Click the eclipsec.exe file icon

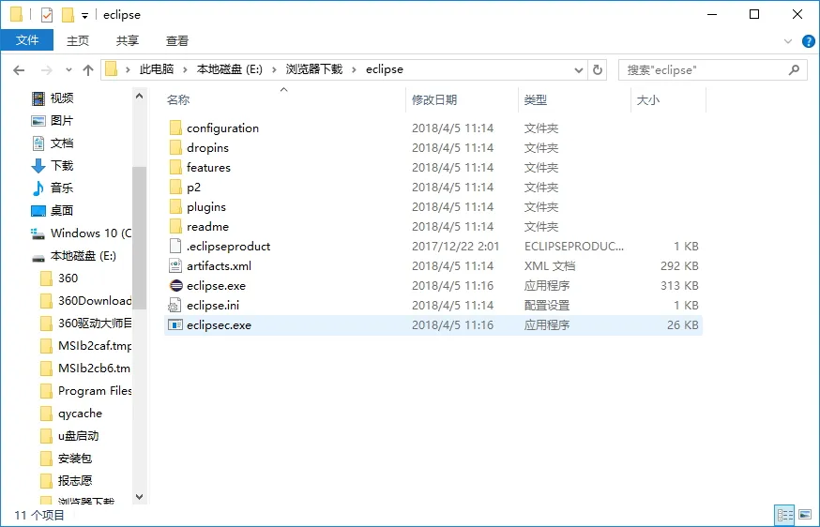tap(175, 325)
